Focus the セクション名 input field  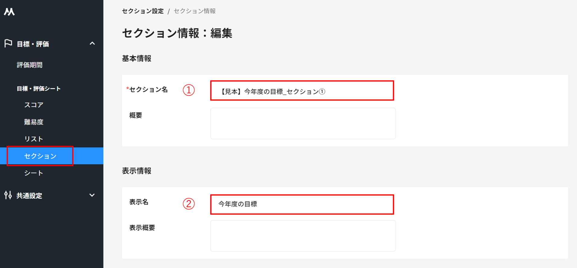tap(302, 91)
